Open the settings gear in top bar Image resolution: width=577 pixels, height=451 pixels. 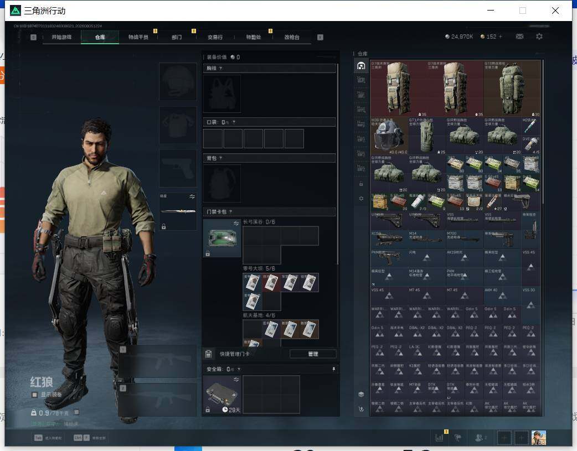click(x=539, y=37)
